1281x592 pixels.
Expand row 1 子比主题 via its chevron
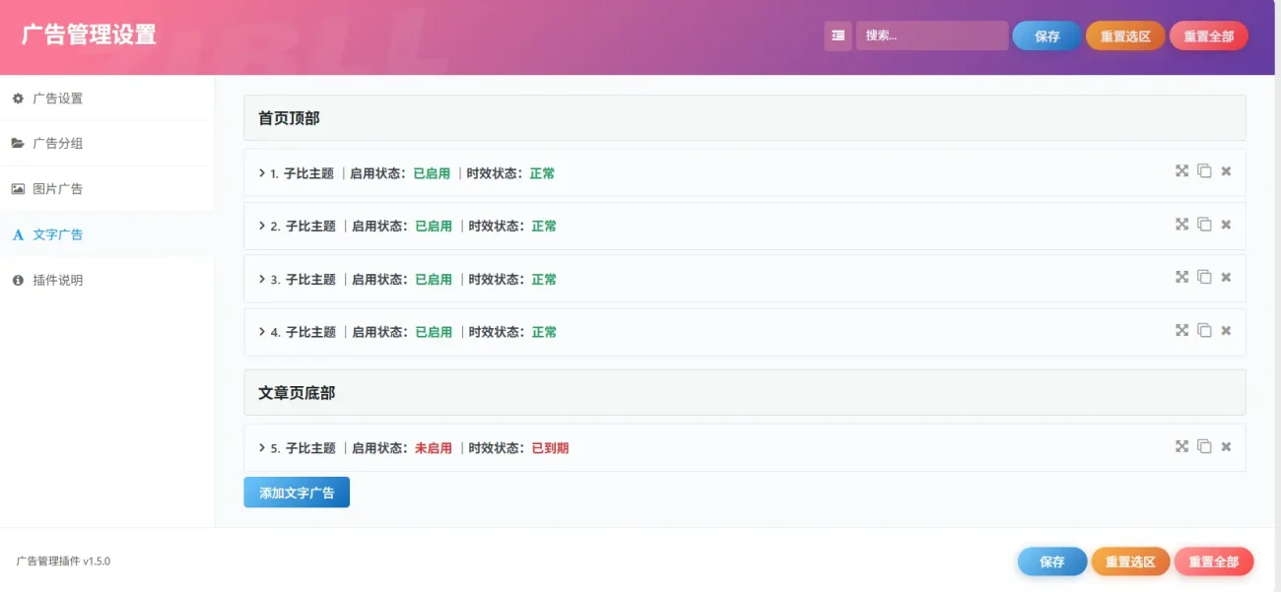(262, 173)
